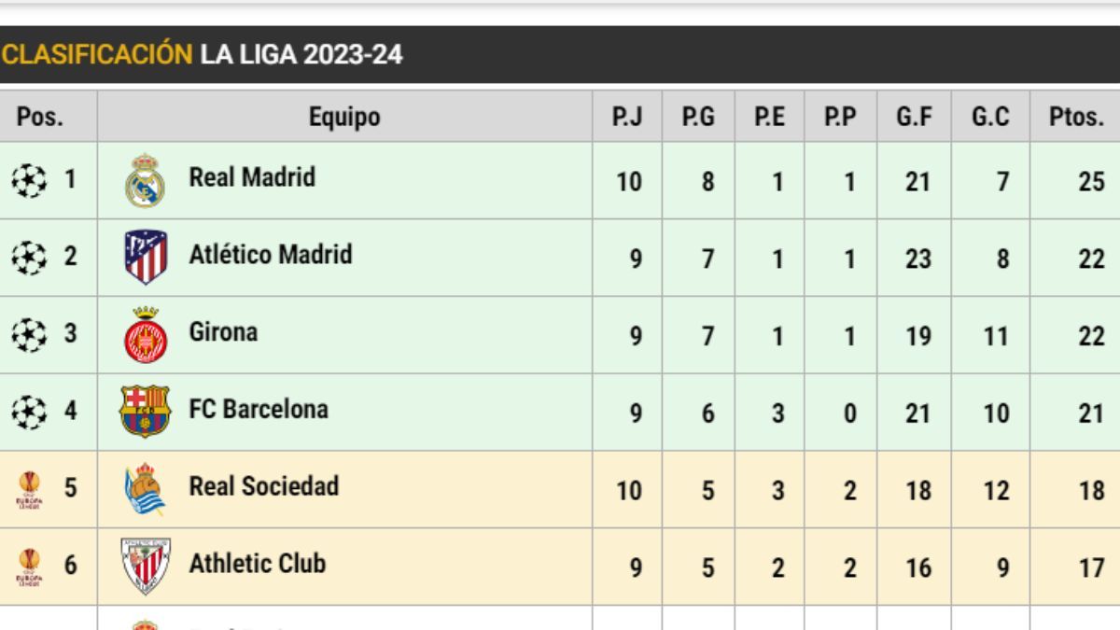
Task: Click the Equipo column header
Action: click(x=344, y=118)
